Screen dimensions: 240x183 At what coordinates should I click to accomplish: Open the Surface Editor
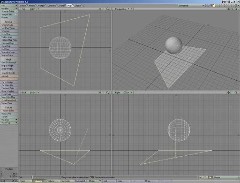coord(9,11)
